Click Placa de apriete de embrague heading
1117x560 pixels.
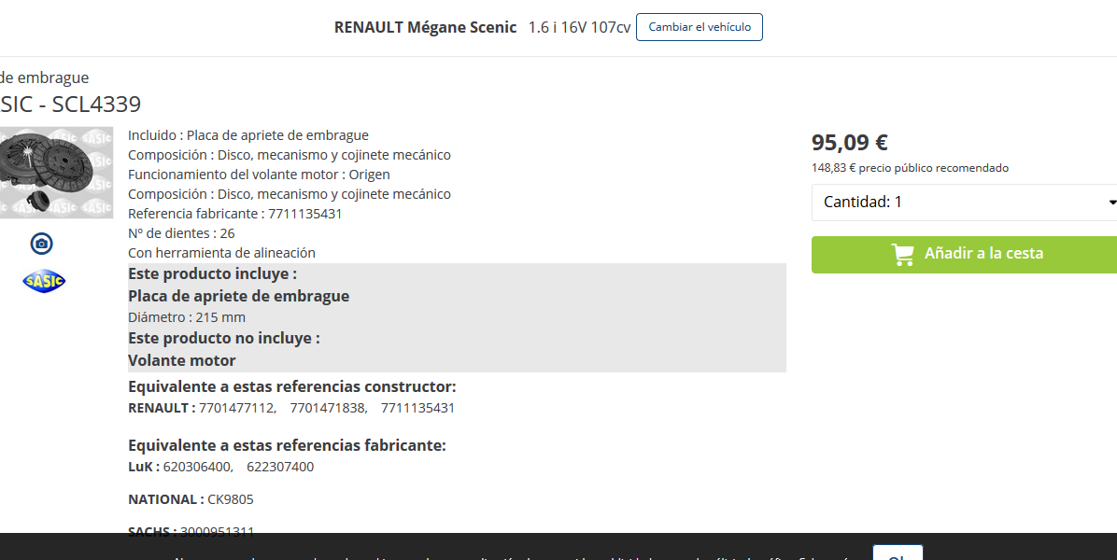(x=239, y=296)
